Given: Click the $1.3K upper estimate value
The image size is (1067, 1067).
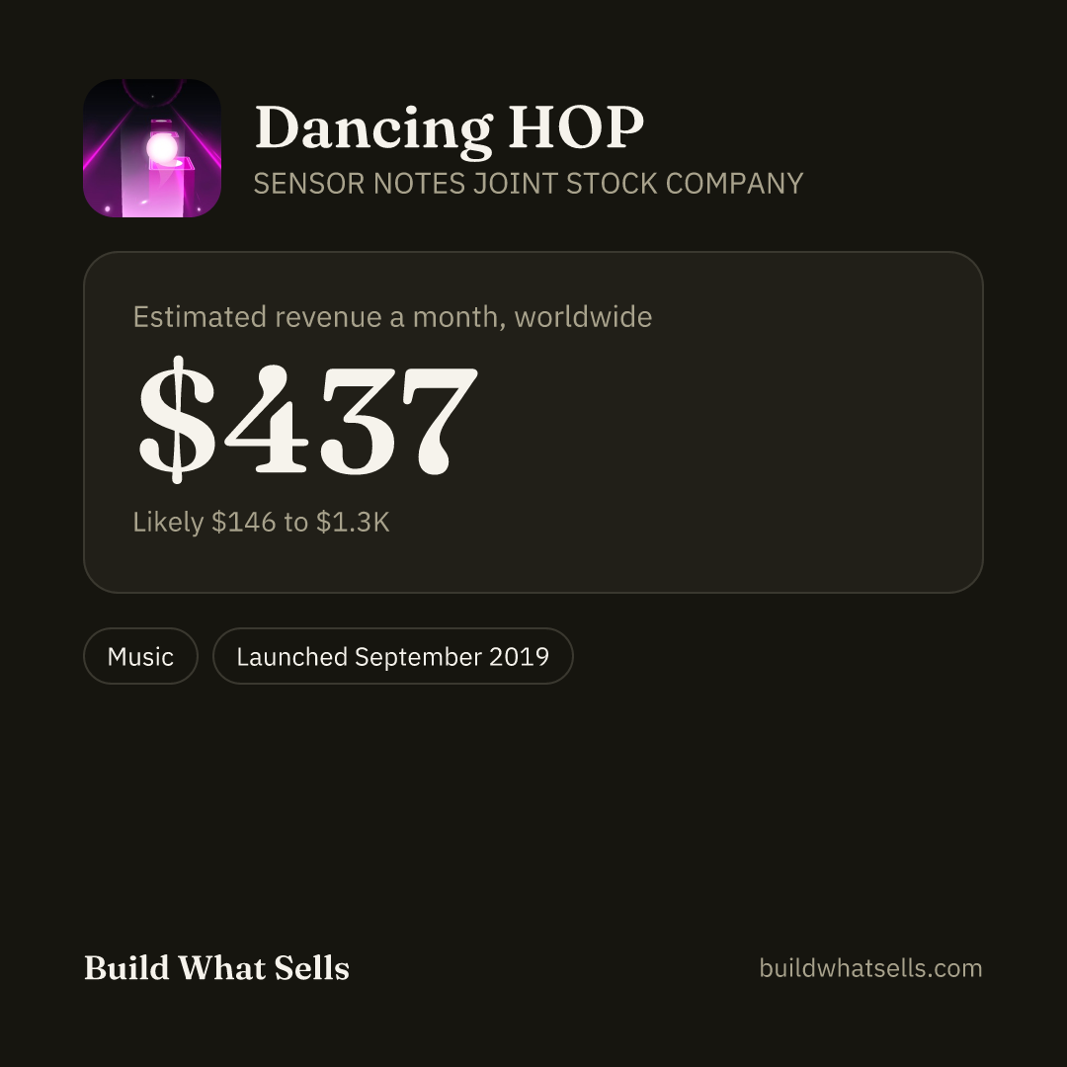Looking at the screenshot, I should pos(353,523).
